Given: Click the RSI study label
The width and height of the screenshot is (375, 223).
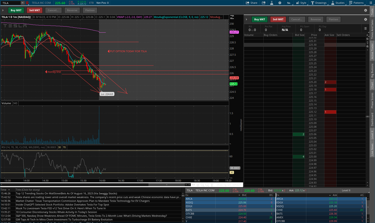Looking at the screenshot, I should (24, 147).
